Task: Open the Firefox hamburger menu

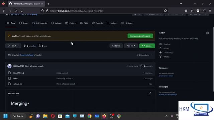Action: click(210, 11)
